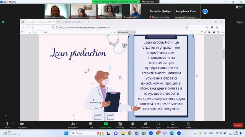Open PDF zoom level dropdown
Viewport: 245px width, 137px height.
coord(126,32)
